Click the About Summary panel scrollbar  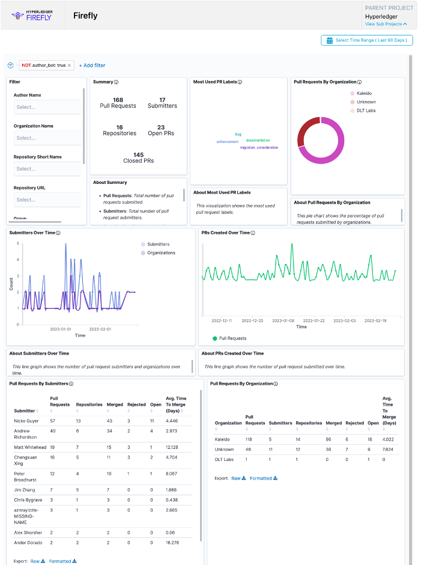coord(184,195)
